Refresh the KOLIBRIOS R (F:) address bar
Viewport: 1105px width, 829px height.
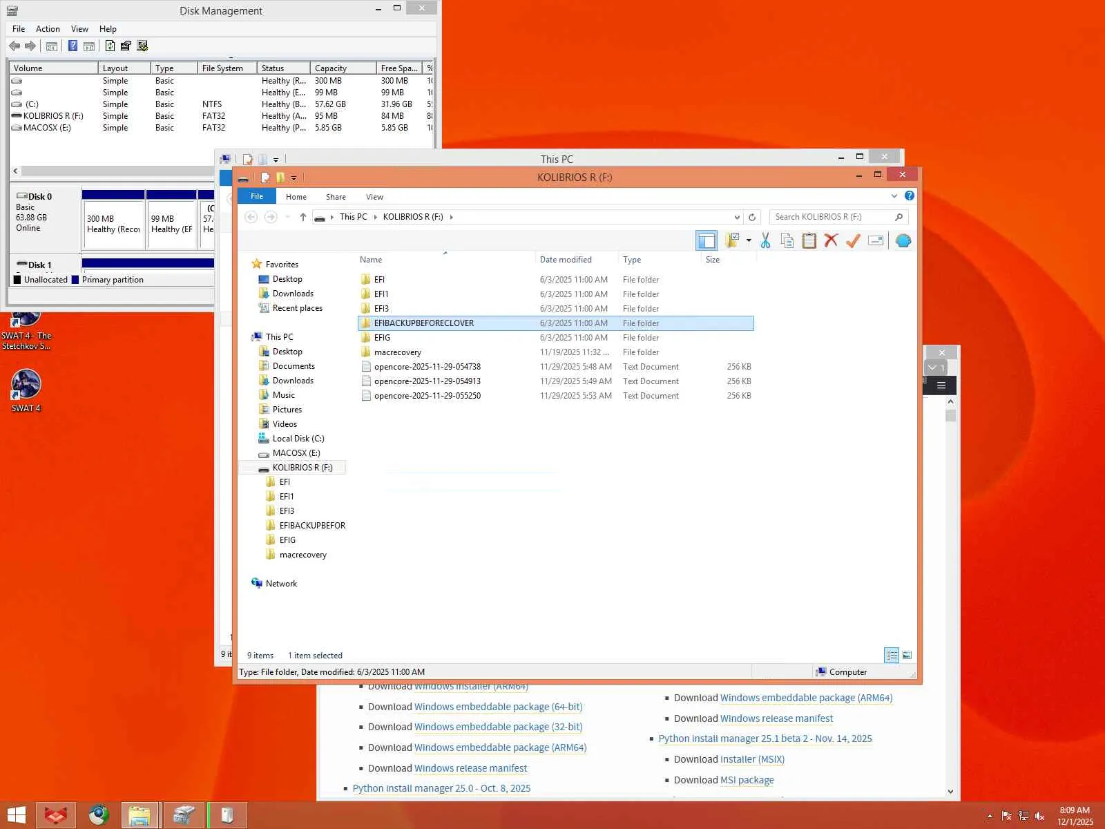pos(752,217)
